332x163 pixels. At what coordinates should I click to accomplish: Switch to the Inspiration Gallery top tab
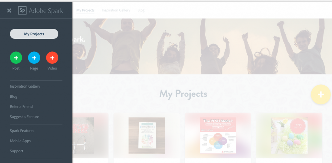pos(116,10)
